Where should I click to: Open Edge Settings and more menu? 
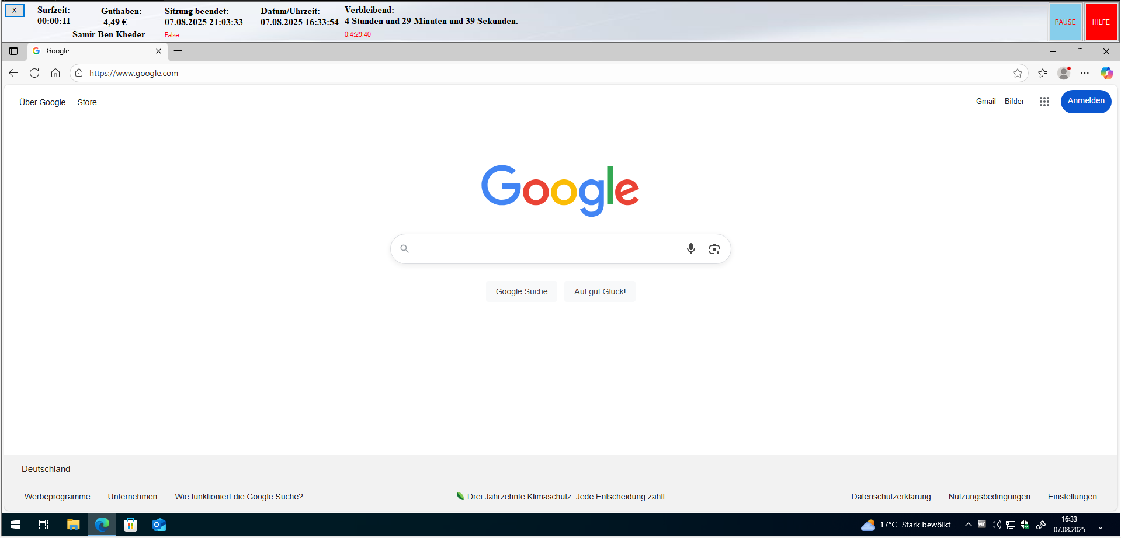pos(1085,73)
